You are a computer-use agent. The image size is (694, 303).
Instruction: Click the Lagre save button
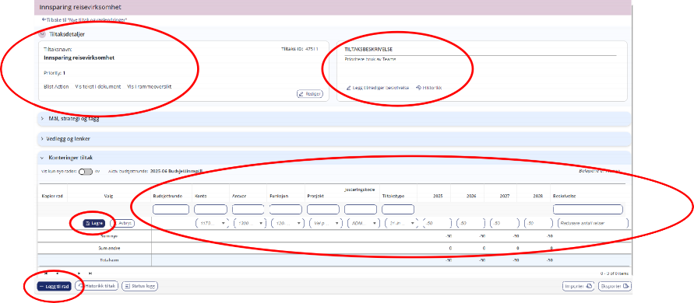94,224
